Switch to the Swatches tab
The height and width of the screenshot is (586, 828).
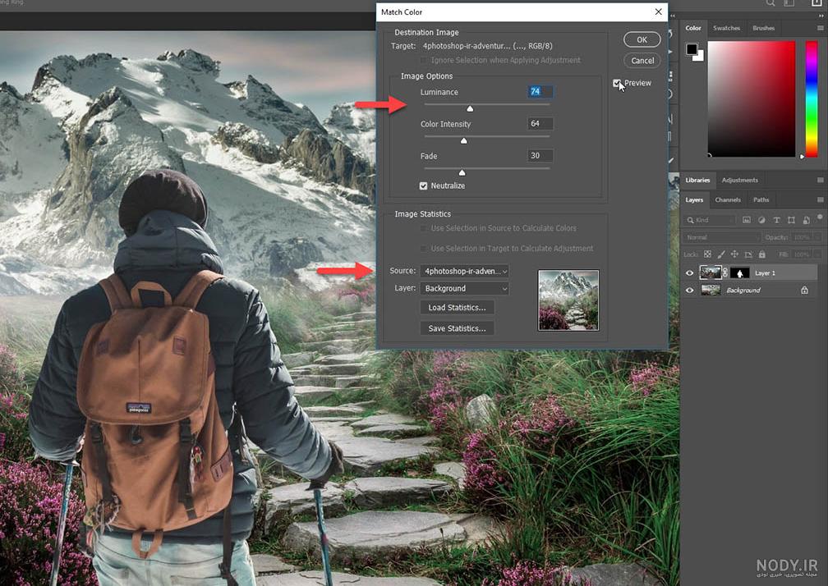726,28
